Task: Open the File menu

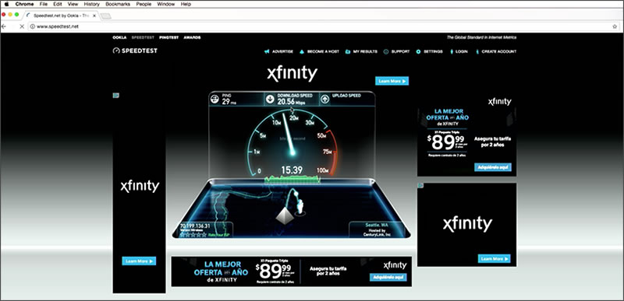Action: point(44,4)
